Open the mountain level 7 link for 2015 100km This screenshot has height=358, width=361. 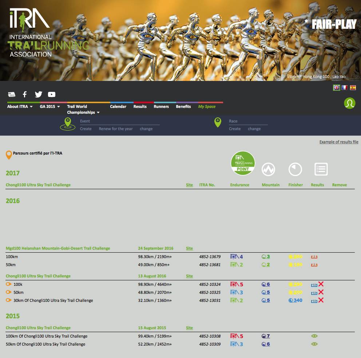point(266,336)
